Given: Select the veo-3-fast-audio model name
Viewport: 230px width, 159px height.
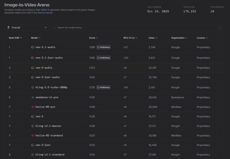Looking at the screenshot, I should click(x=48, y=77).
